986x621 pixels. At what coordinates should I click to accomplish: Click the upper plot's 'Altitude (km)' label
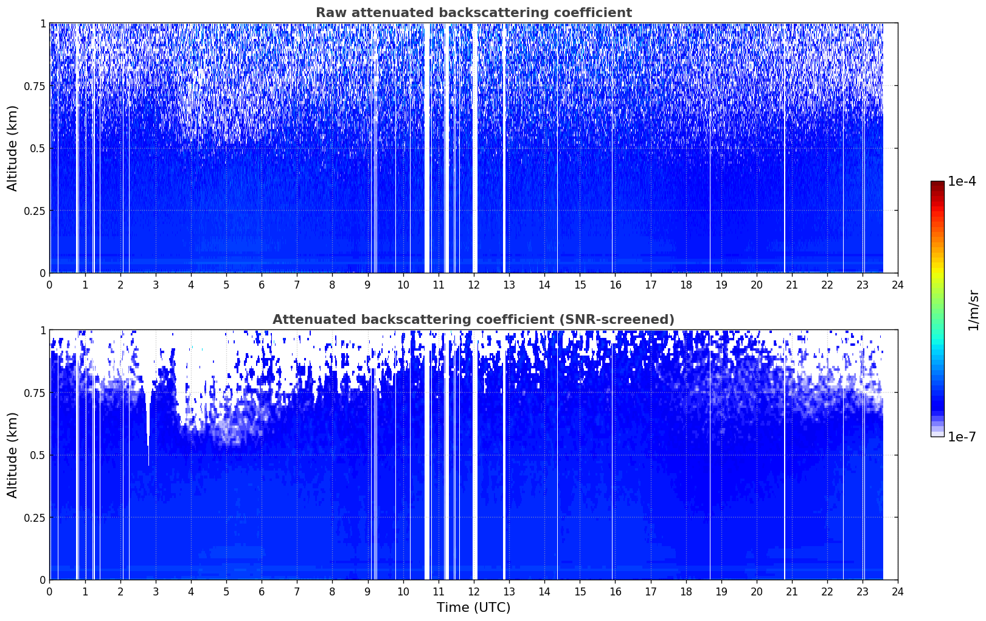tap(13, 148)
